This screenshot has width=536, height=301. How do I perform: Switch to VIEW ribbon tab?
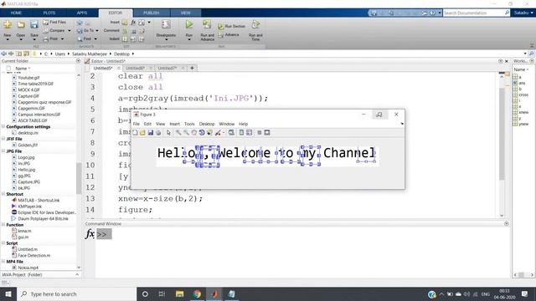pos(186,13)
